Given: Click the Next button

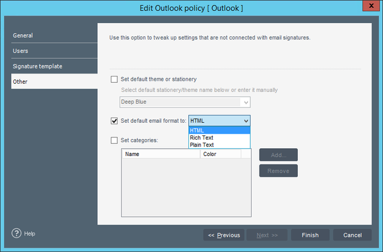Looking at the screenshot, I should [267, 235].
